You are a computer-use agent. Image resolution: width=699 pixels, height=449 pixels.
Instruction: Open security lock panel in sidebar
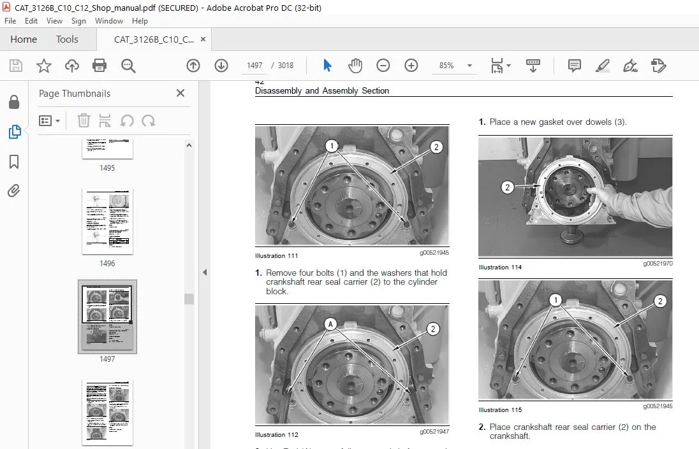14,102
